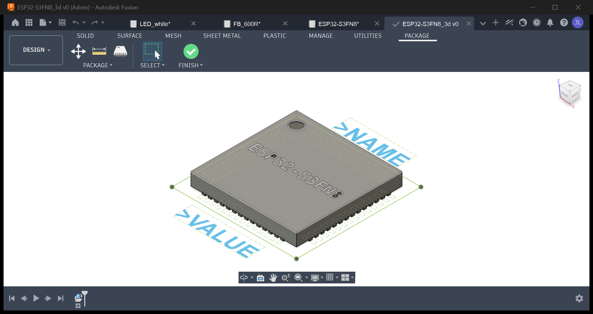Open the File menu icon
Screen dimensions: 593x314
pos(45,23)
